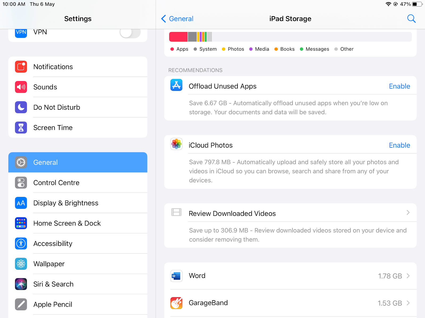Open Control Centre settings

coord(78,183)
